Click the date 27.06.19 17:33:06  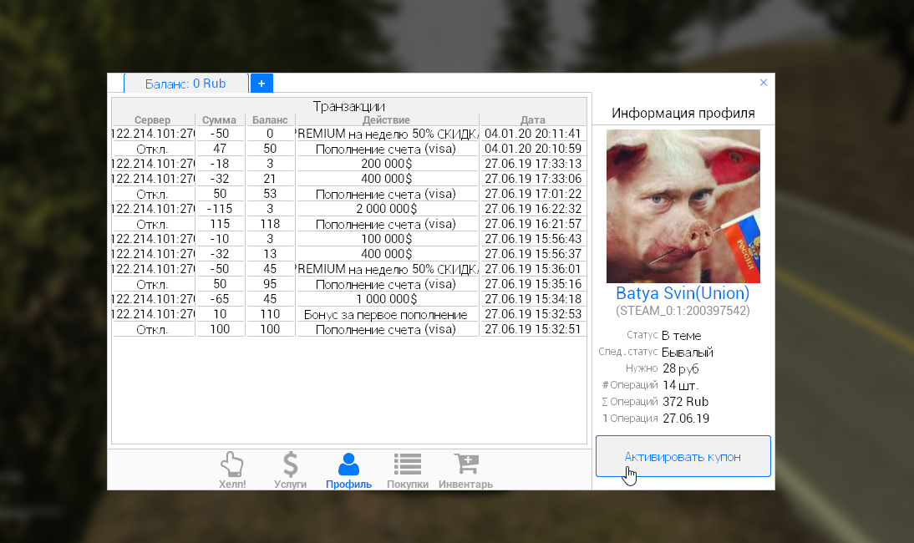(533, 179)
